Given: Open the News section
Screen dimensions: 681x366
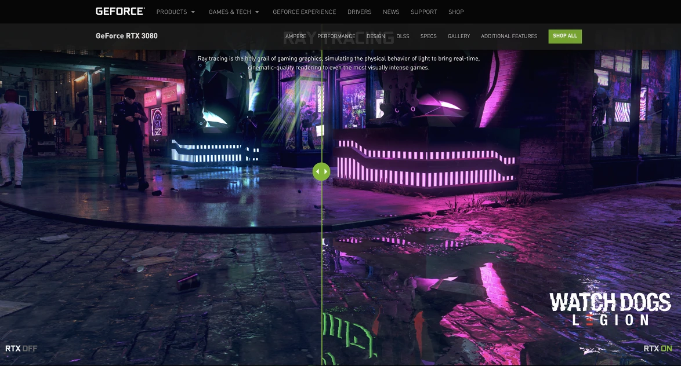Looking at the screenshot, I should [391, 12].
